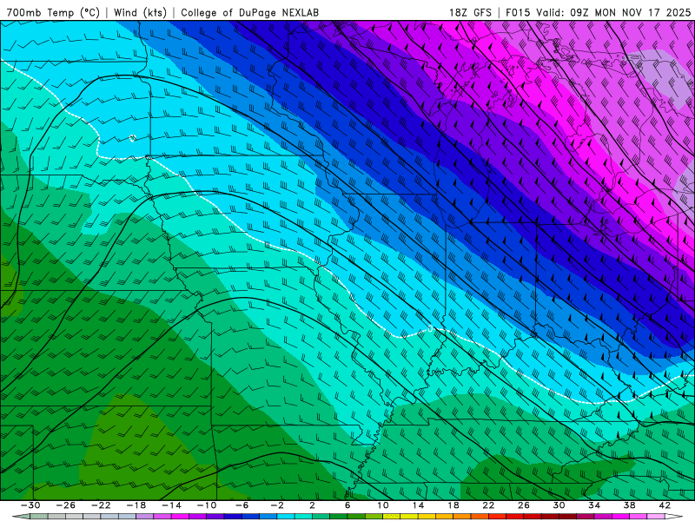The image size is (695, 521).
Task: Click the '700mb Temp (°C)' title text
Action: click(x=53, y=12)
